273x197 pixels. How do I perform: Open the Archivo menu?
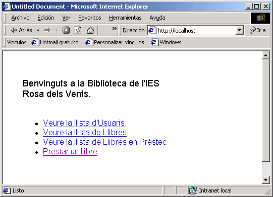coord(20,18)
